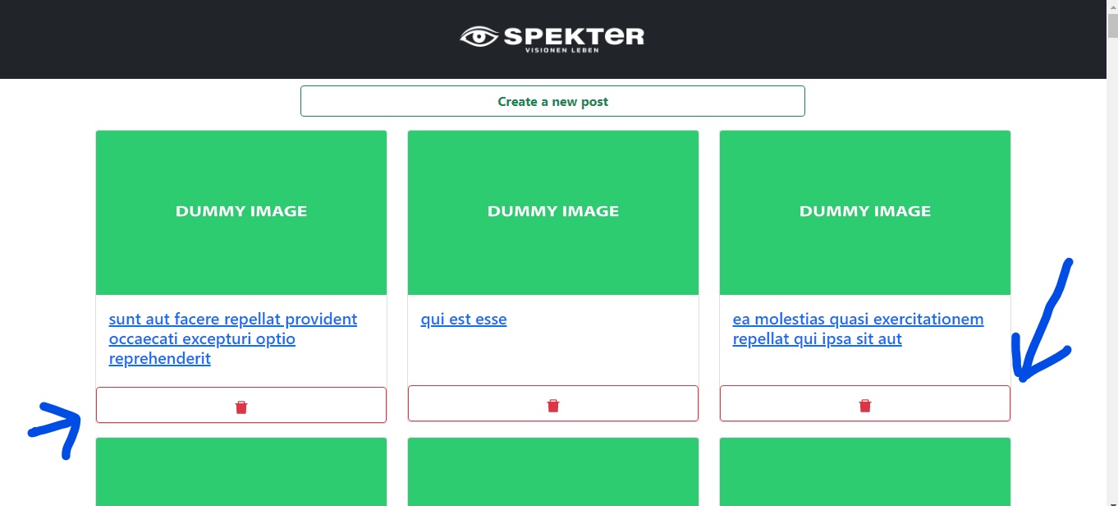Click the vertical scrollbar thumb
Screen dimensions: 1118x506
click(x=1112, y=25)
